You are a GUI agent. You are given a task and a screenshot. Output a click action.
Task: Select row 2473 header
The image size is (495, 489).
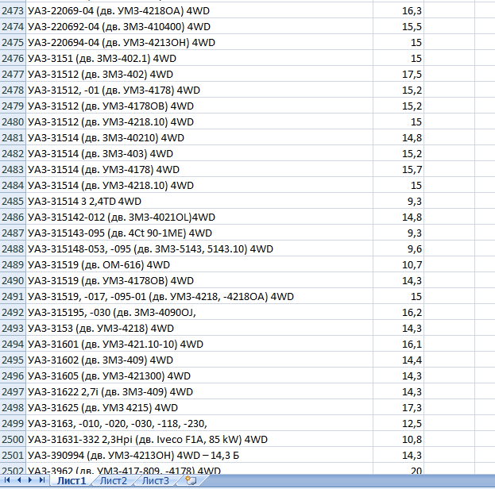[x=13, y=11]
